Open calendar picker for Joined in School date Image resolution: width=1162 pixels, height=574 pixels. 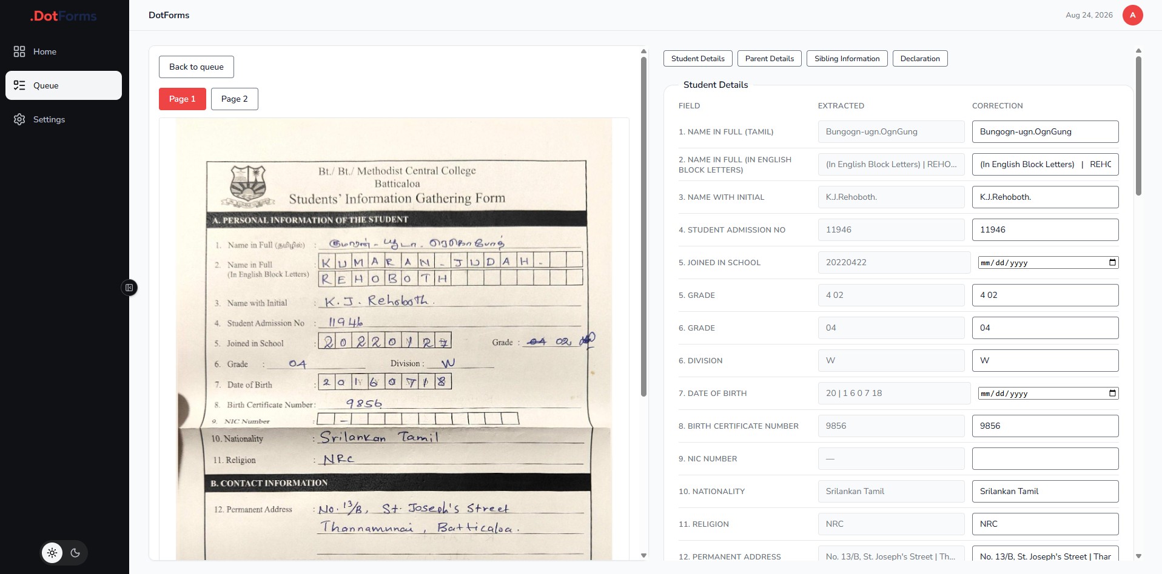[1112, 262]
